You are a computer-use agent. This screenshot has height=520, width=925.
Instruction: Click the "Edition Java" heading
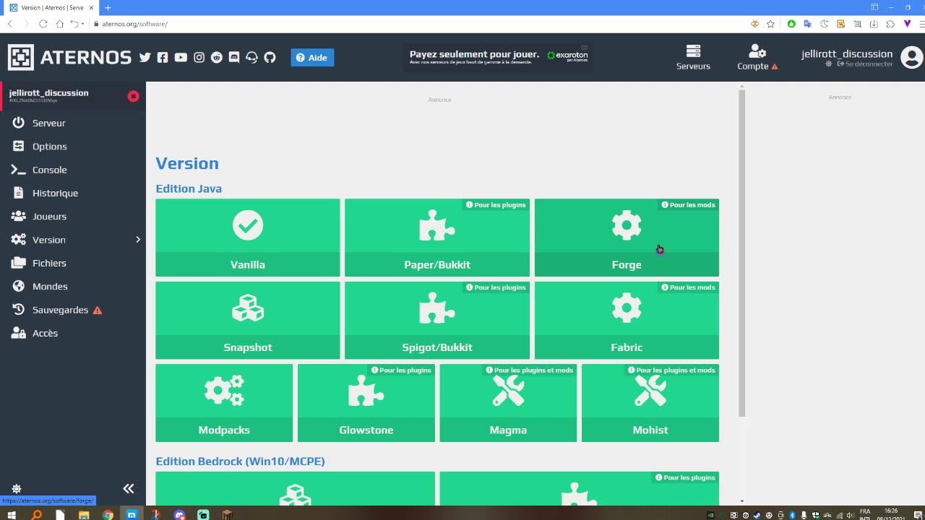tap(189, 188)
